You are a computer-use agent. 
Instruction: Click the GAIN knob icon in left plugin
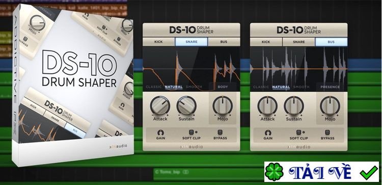click(x=160, y=133)
